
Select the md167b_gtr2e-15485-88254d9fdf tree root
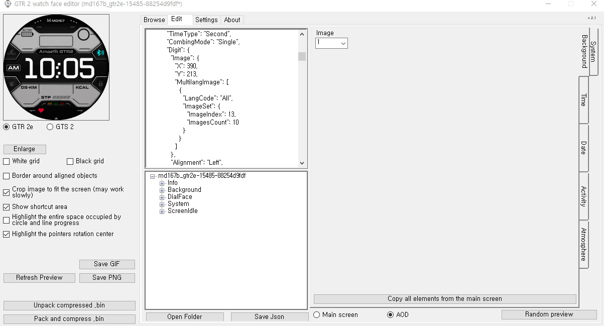pos(202,176)
